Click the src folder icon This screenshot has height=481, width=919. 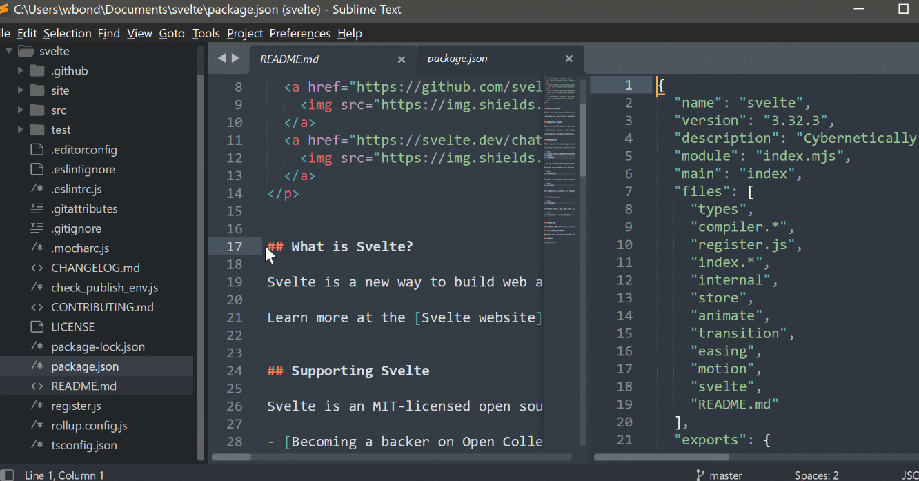point(37,110)
